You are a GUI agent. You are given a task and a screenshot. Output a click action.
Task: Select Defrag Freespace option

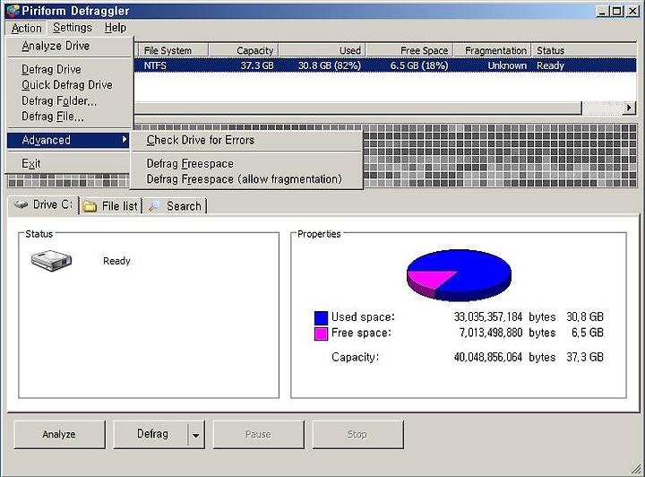[x=246, y=164]
